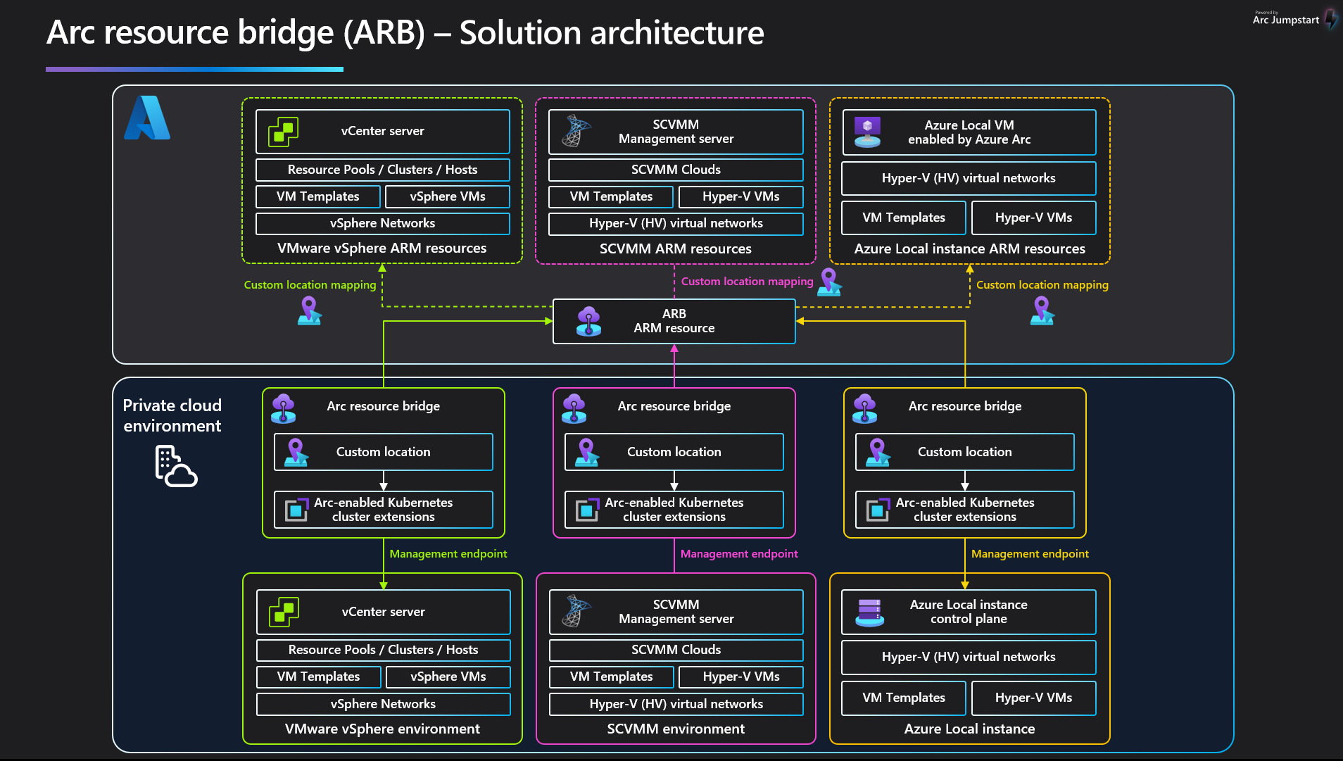Select the Custom location box under VMware bridge
The image size is (1343, 761).
click(x=383, y=452)
